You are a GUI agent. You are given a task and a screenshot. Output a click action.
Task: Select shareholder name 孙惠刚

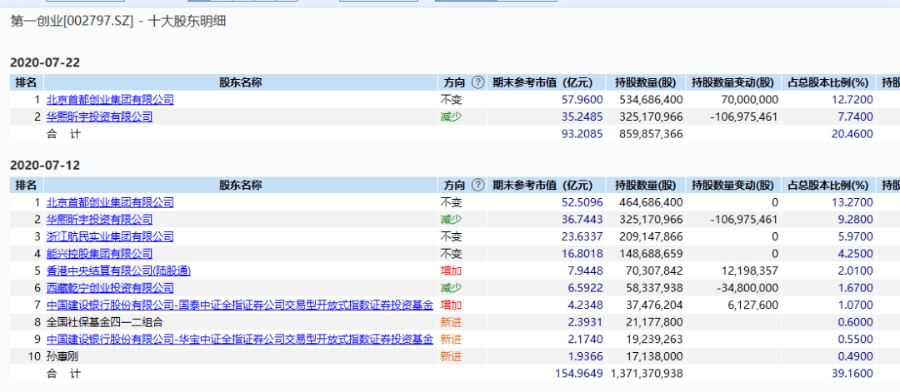pos(62,356)
